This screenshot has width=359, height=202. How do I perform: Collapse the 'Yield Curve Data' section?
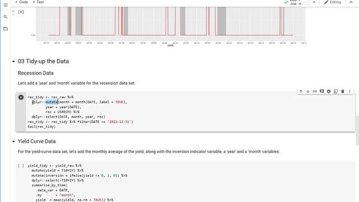(x=13, y=141)
